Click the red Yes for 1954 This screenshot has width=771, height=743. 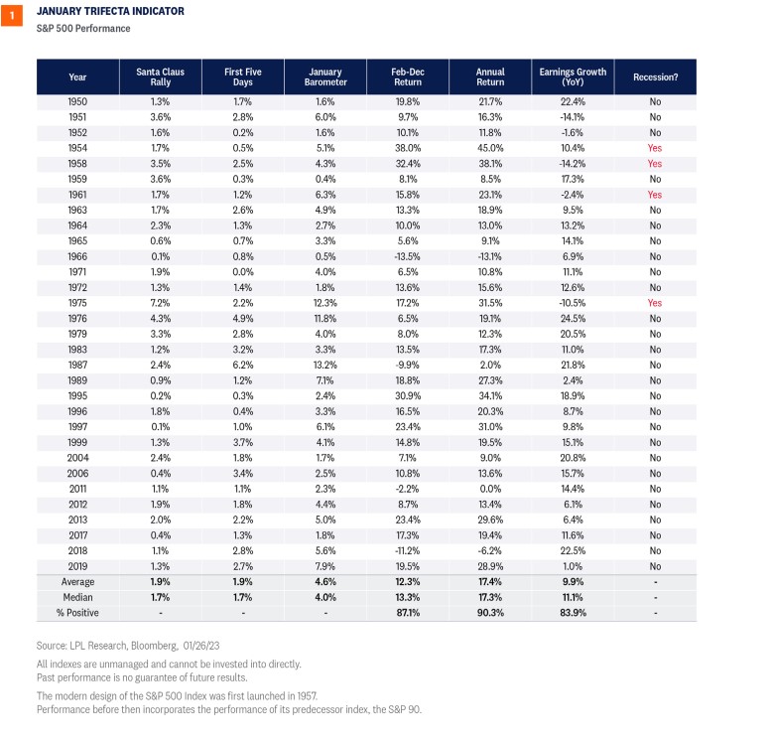[655, 148]
